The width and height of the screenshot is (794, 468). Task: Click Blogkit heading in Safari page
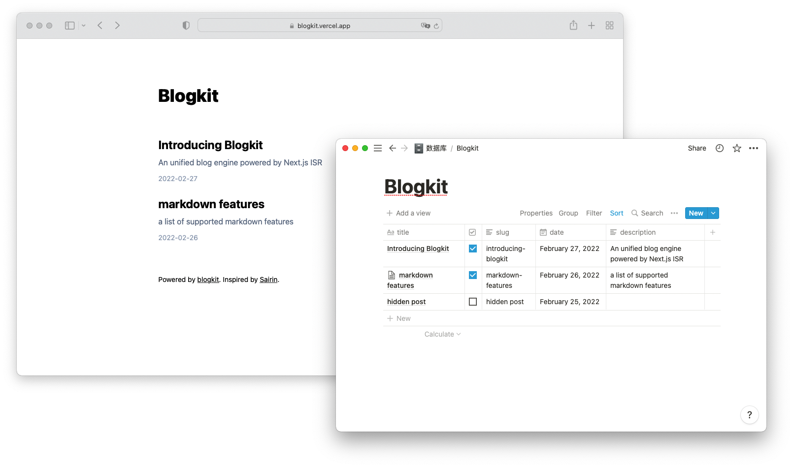tap(188, 96)
